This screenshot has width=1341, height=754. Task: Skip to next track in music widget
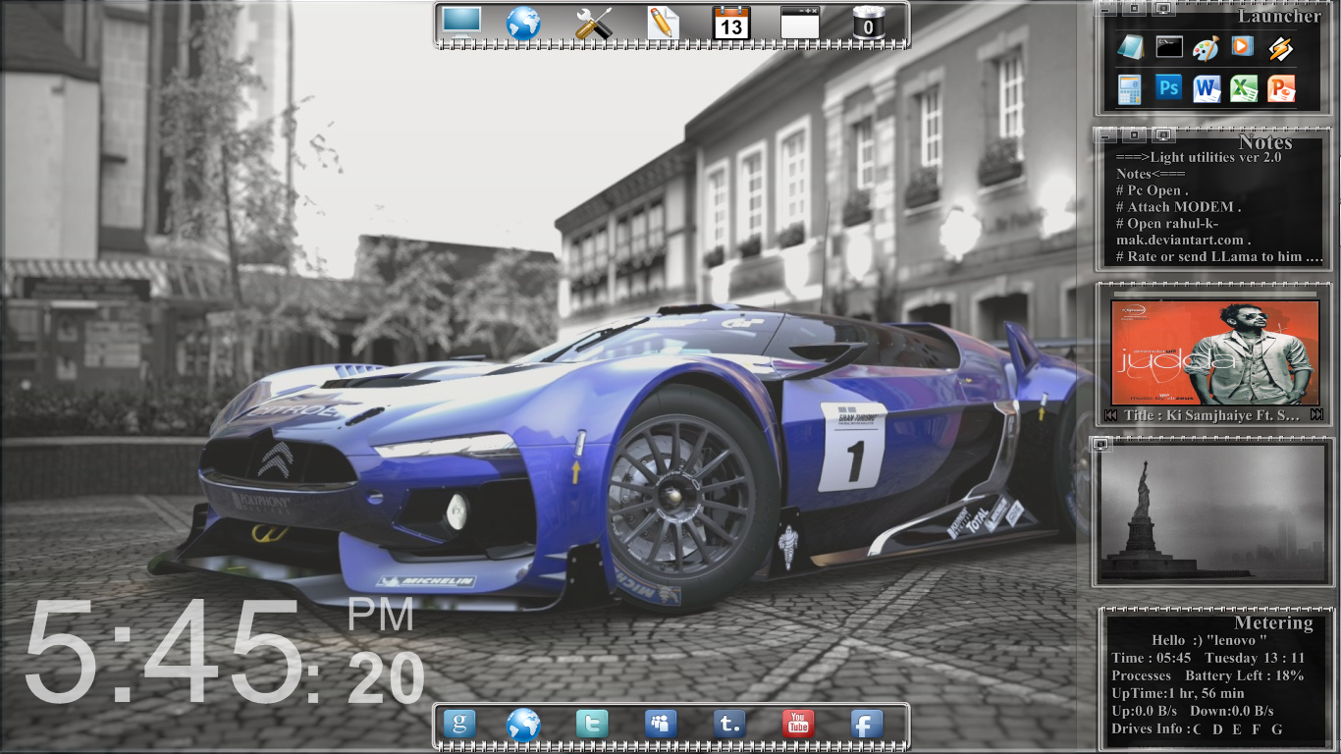1316,415
